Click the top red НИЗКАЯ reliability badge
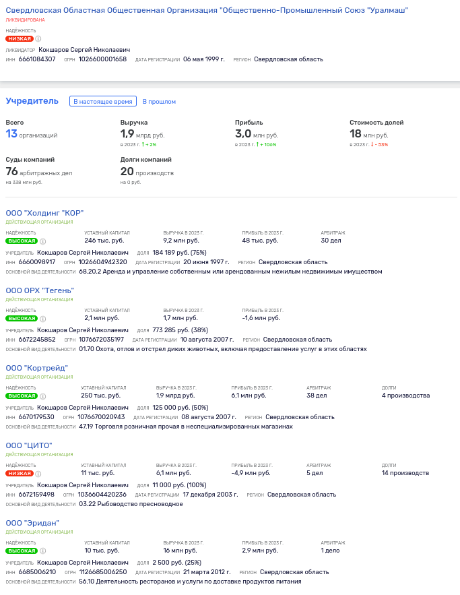The height and width of the screenshot is (595, 460). click(x=20, y=38)
